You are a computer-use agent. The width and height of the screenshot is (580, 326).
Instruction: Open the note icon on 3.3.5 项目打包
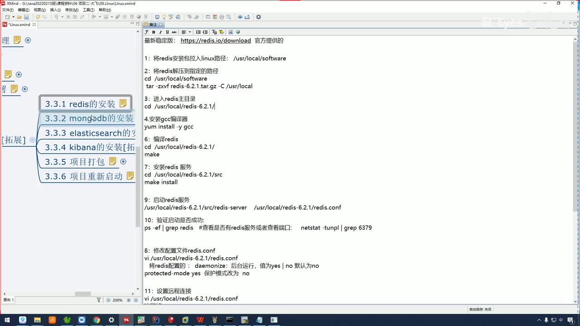113,162
